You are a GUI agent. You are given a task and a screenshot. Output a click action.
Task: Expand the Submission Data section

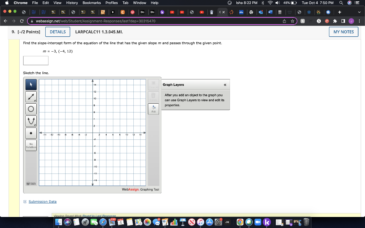[x=24, y=201]
